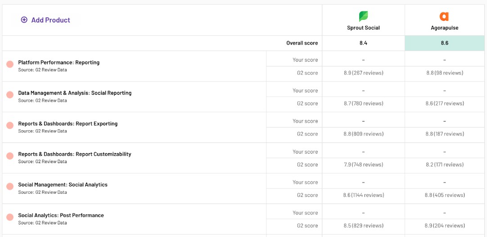487x237 pixels.
Task: Click Agorapulse's 8.9 (204 reviews) score
Action: [x=445, y=226]
